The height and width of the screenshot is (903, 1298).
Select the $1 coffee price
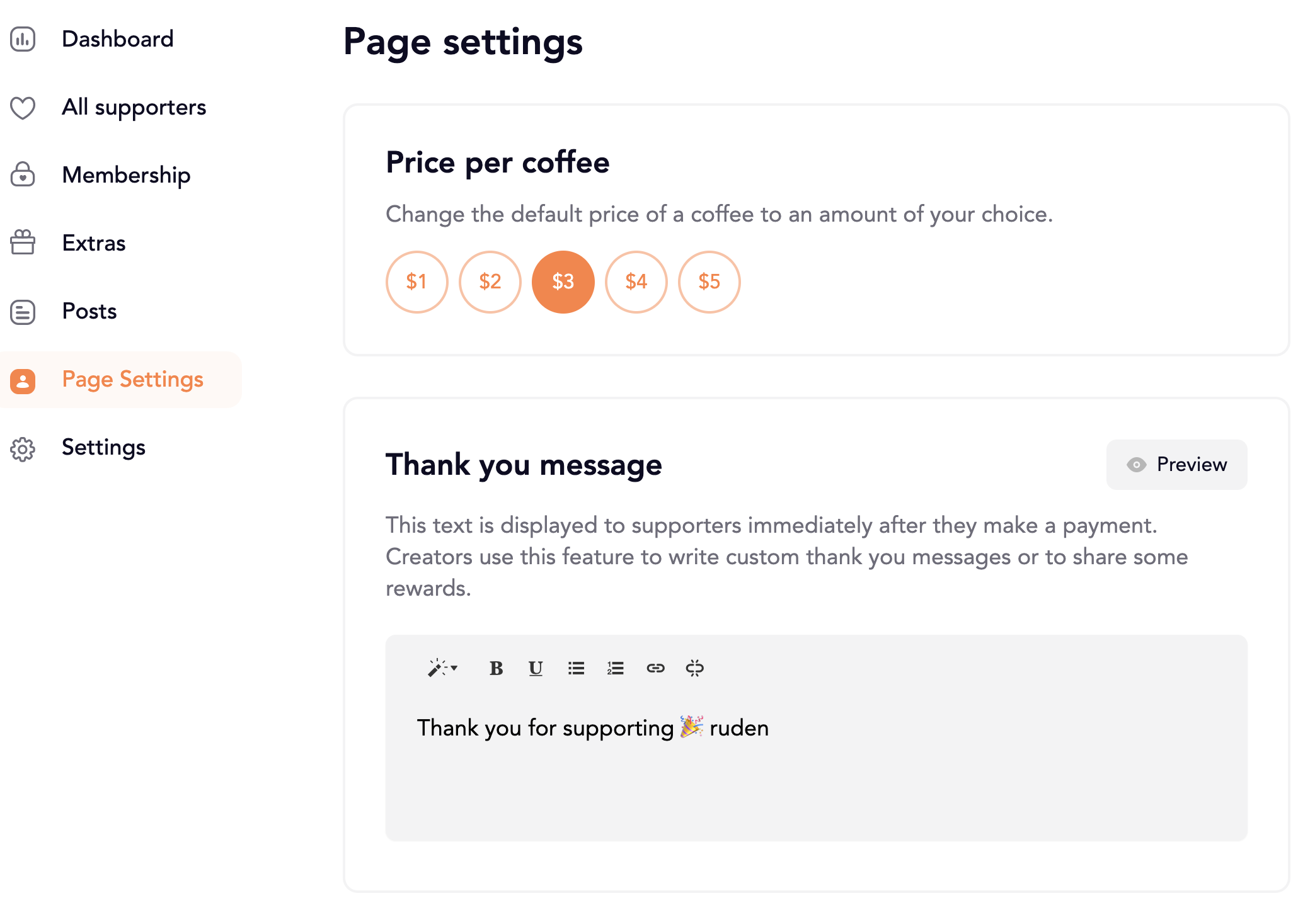(416, 281)
